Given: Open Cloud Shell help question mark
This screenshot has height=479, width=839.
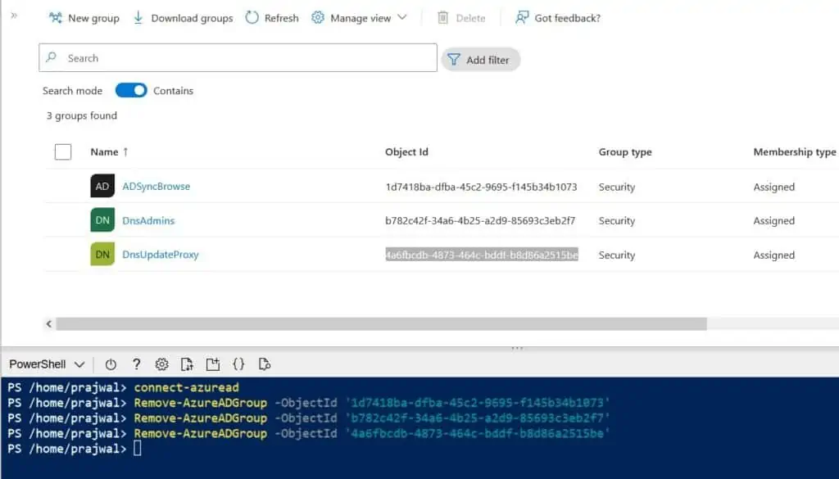Looking at the screenshot, I should (x=137, y=364).
